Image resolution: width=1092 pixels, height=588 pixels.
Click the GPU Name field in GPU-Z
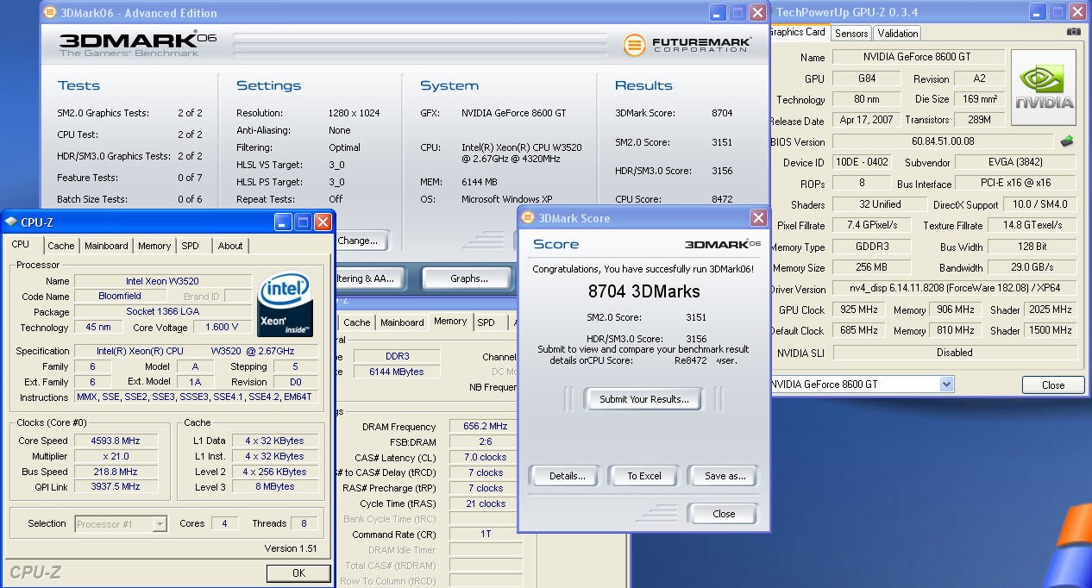pos(919,57)
